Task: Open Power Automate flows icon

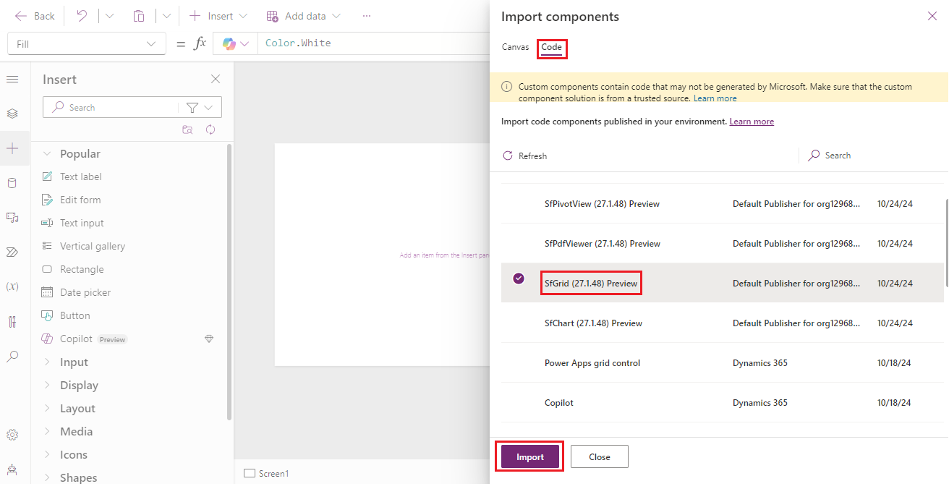Action: pyautogui.click(x=12, y=252)
